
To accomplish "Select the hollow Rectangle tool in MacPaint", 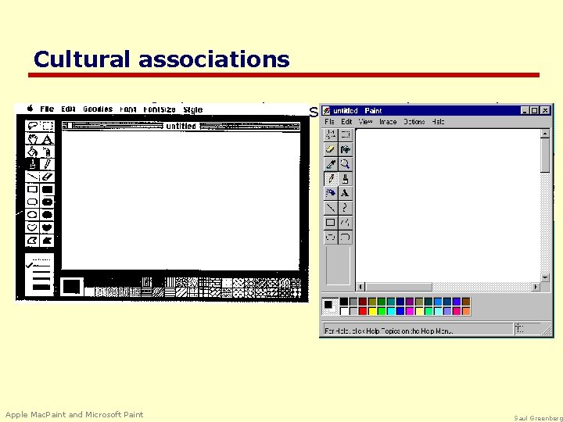I will (33, 189).
